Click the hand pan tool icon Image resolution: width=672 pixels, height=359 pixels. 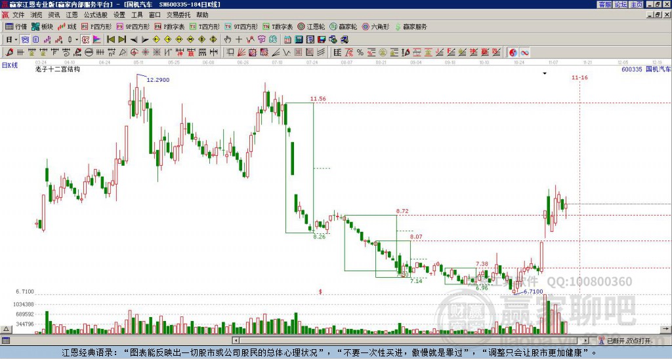pos(228,40)
